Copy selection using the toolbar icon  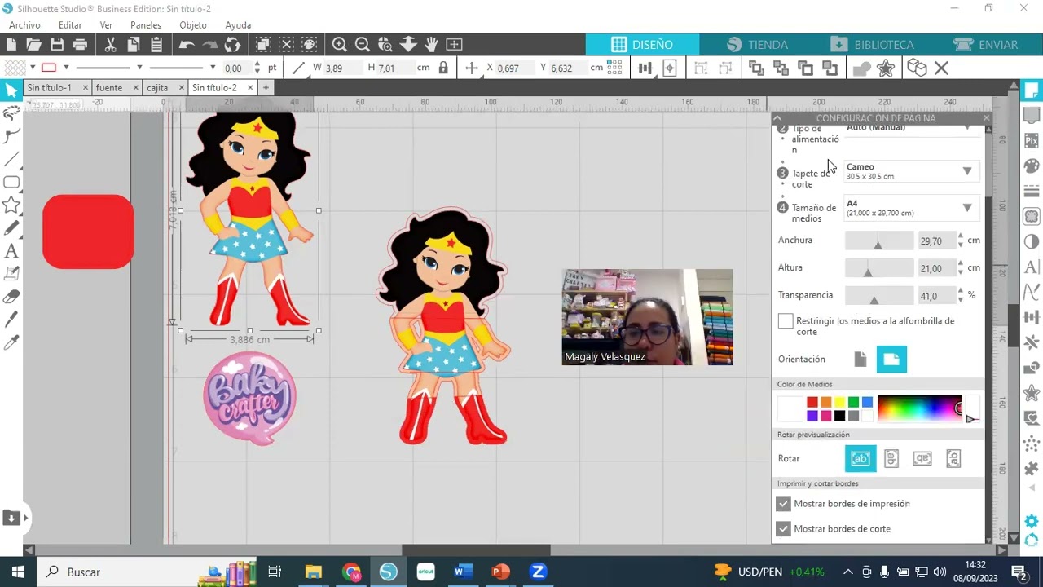(133, 44)
